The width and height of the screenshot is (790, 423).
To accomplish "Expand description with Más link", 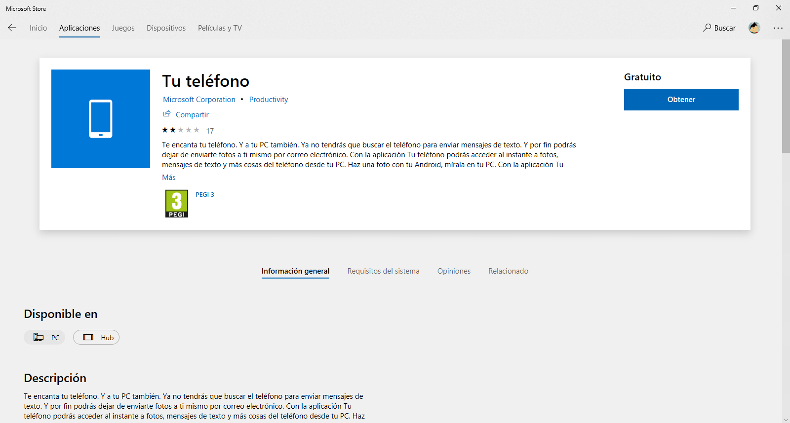I will [x=169, y=177].
